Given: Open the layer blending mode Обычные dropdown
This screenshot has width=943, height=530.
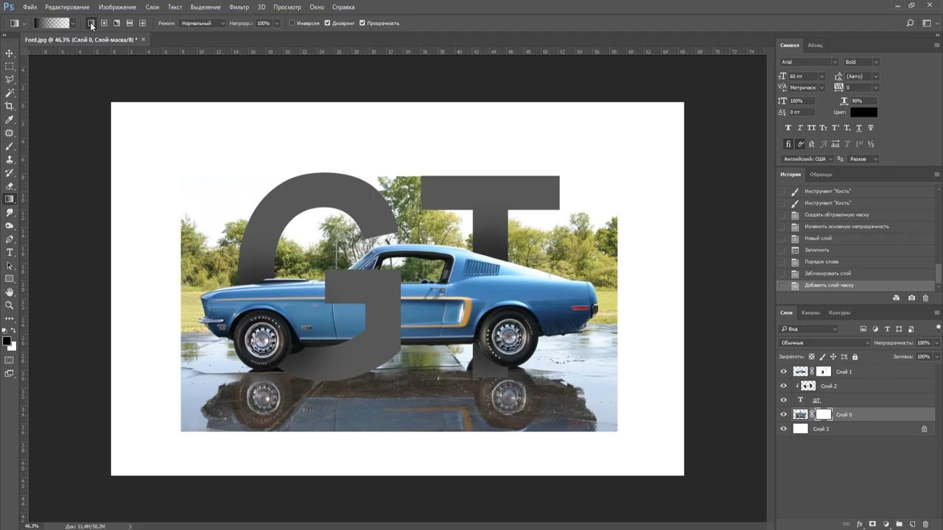Looking at the screenshot, I should 824,343.
